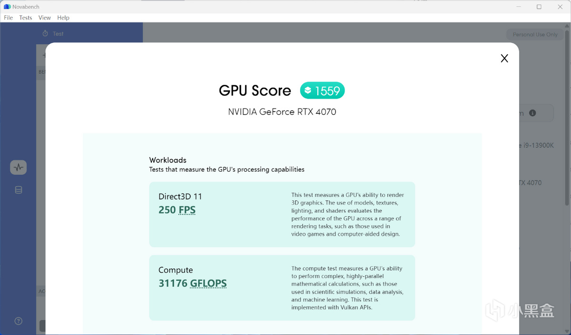Click the FPS unit abbreviation
The width and height of the screenshot is (571, 335).
187,210
